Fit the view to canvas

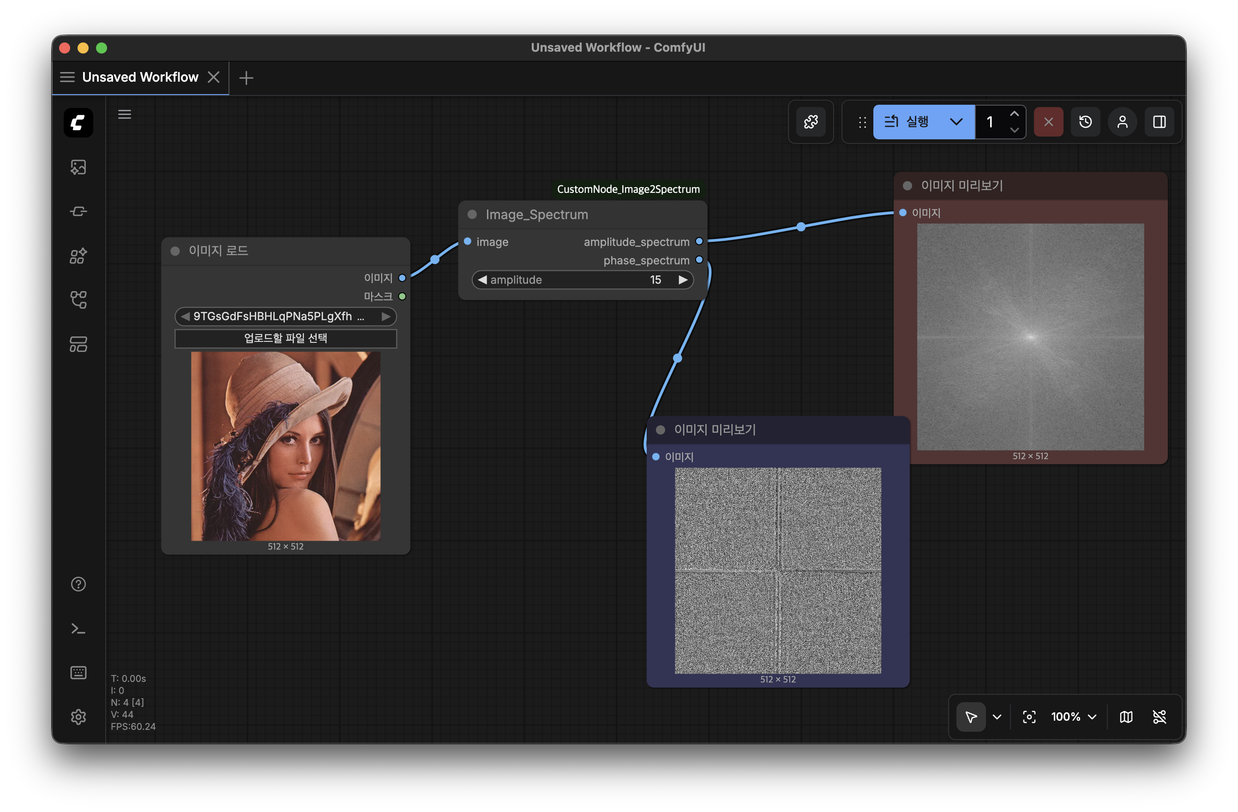pyautogui.click(x=1029, y=717)
